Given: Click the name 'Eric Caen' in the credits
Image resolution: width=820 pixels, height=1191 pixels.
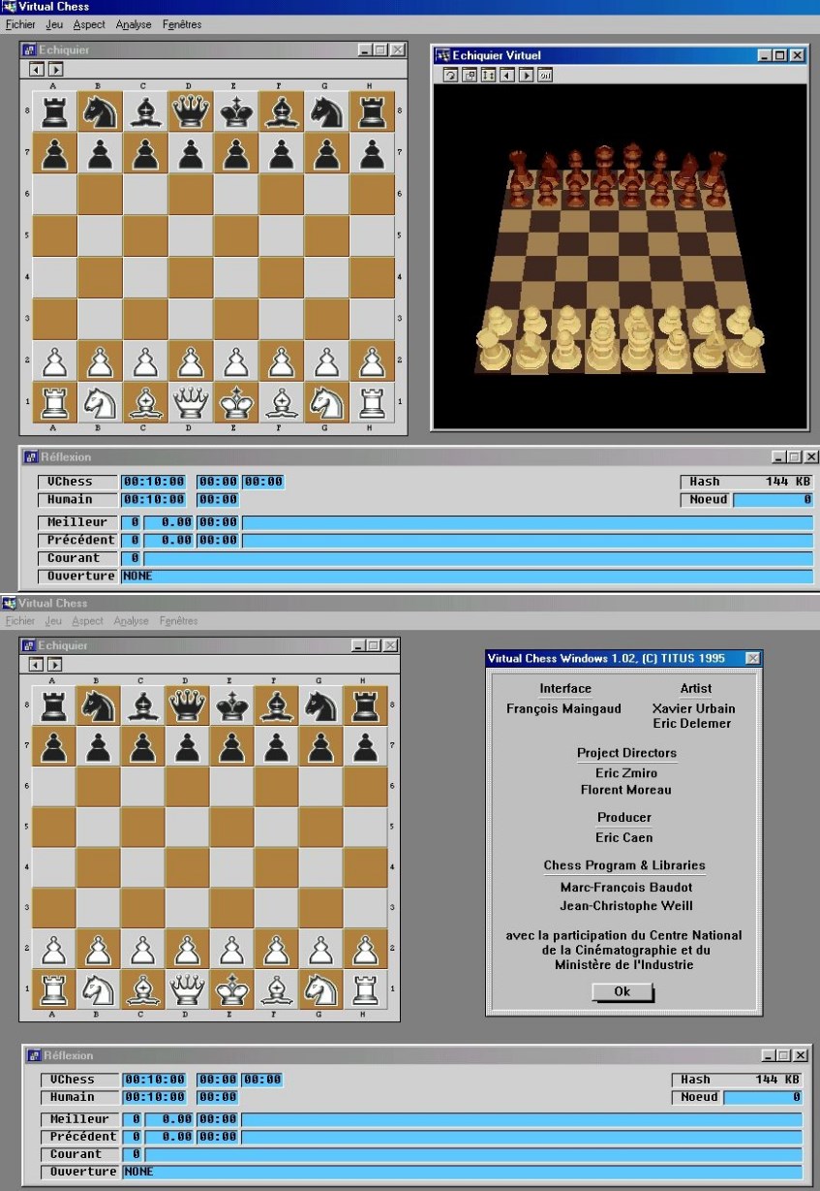Looking at the screenshot, I should tap(624, 837).
